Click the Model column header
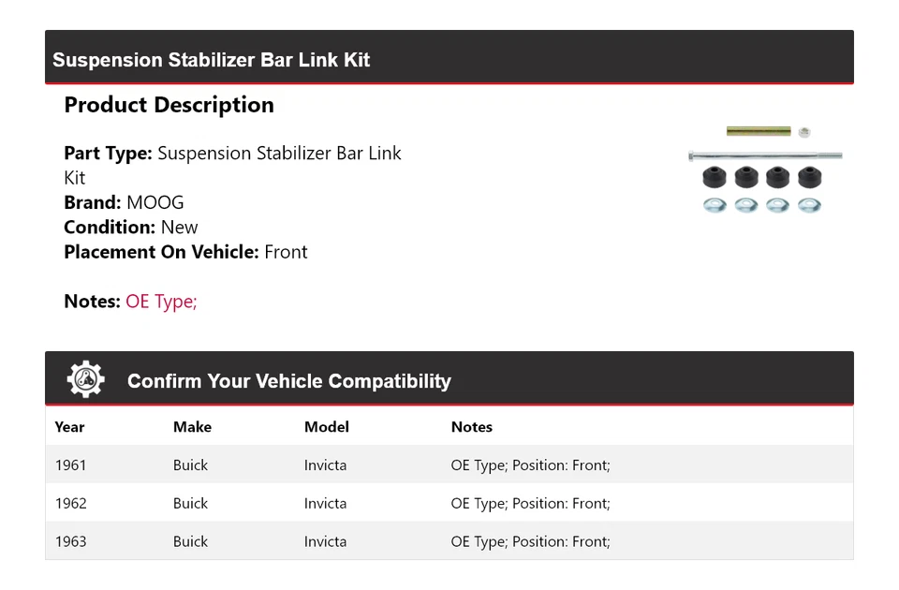 326,427
